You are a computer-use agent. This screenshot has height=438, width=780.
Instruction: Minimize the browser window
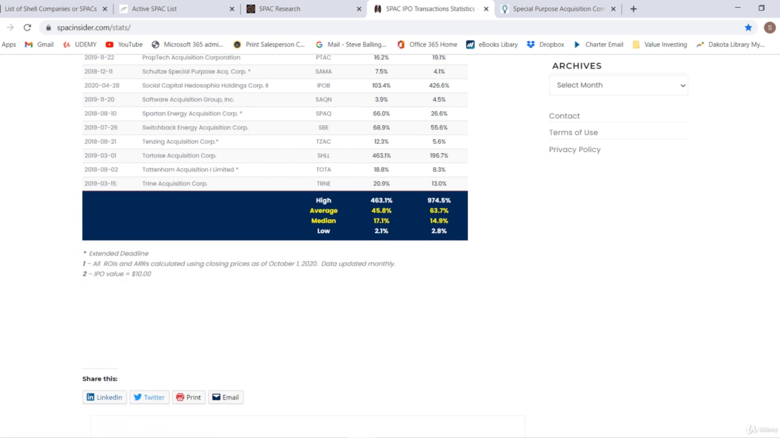coord(738,9)
